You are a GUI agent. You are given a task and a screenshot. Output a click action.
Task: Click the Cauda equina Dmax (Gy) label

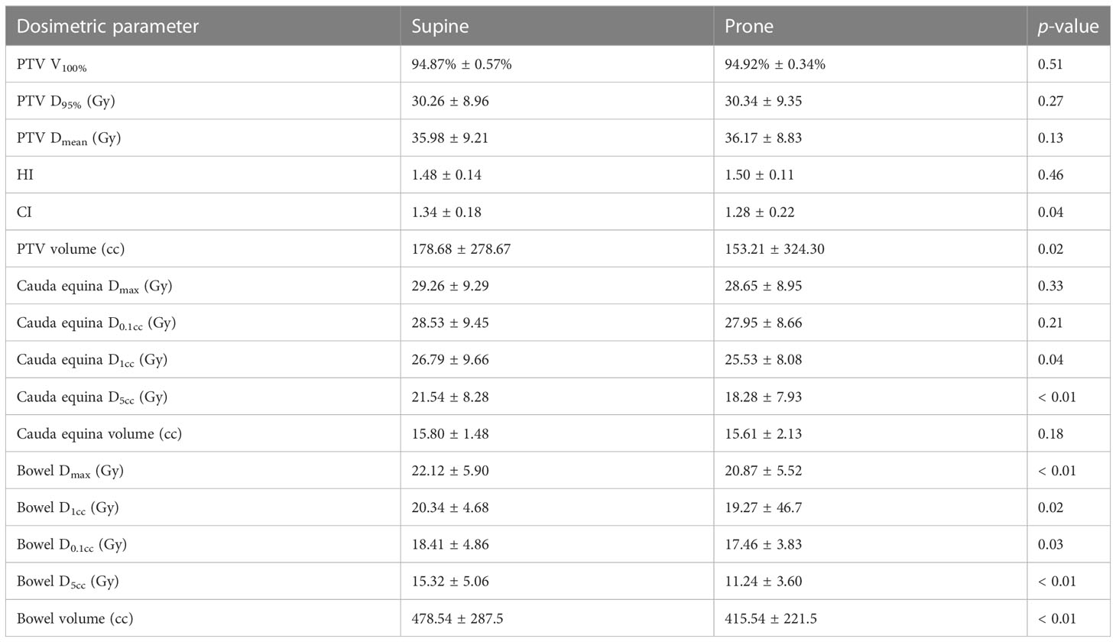pyautogui.click(x=95, y=287)
